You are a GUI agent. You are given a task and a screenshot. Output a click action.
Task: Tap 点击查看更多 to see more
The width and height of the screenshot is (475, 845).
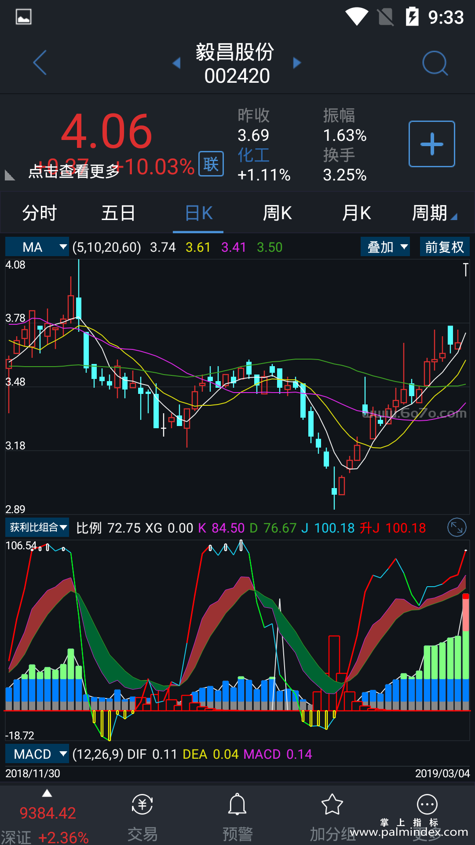coord(74,171)
